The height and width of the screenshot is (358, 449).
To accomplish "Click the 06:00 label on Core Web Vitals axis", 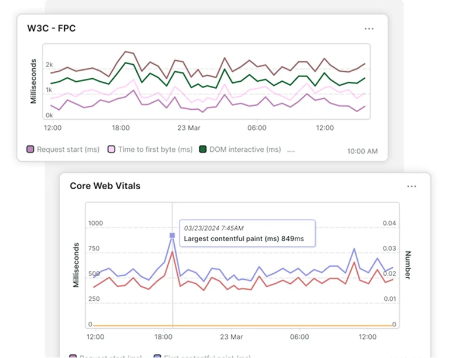I will 299,337.
